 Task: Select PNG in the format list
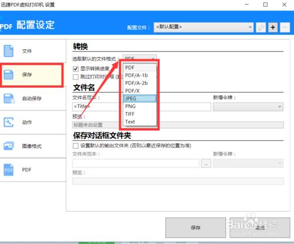click(x=140, y=106)
